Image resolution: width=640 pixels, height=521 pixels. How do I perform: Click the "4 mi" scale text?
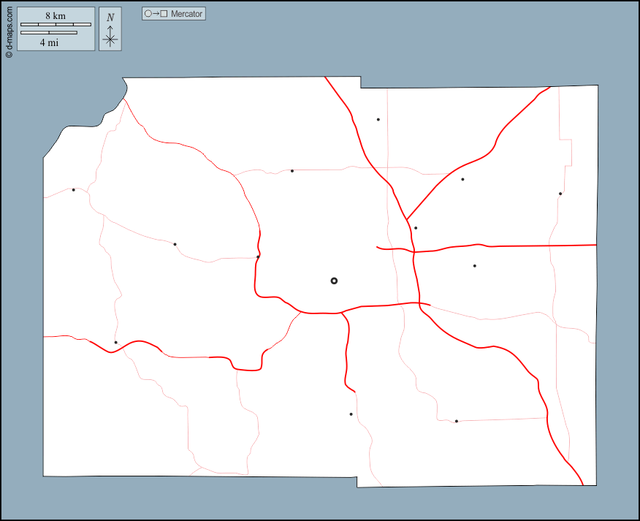click(x=49, y=42)
